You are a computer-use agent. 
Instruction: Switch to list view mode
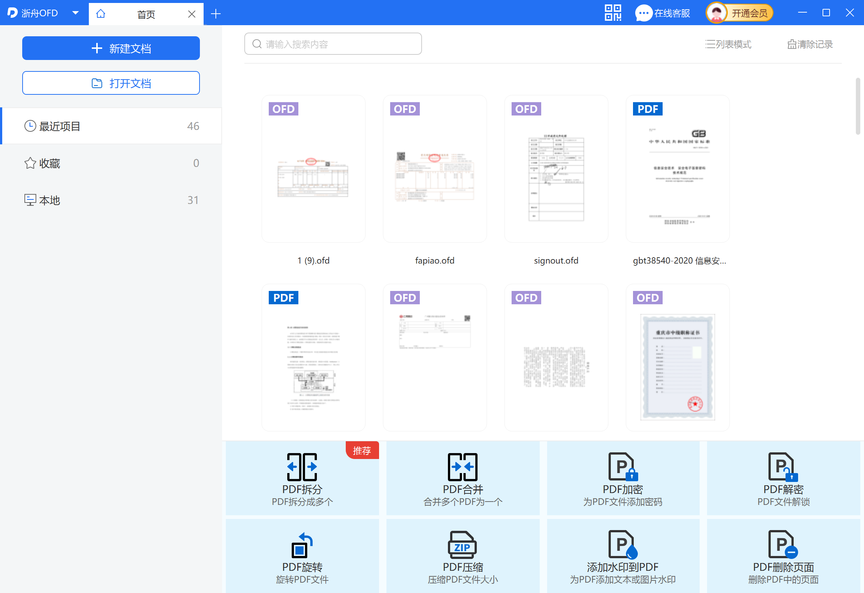(x=728, y=44)
